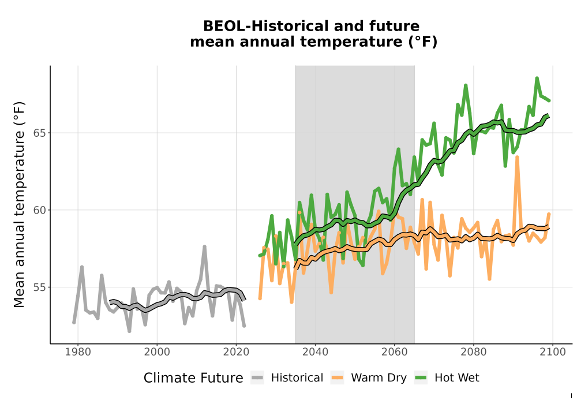Click the 2020 x-axis tick label
The width and height of the screenshot is (577, 404).
pos(236,352)
